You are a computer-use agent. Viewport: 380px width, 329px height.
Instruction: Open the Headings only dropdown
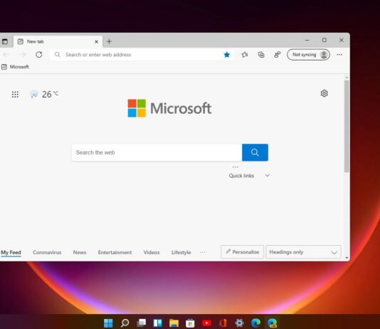[x=303, y=252]
